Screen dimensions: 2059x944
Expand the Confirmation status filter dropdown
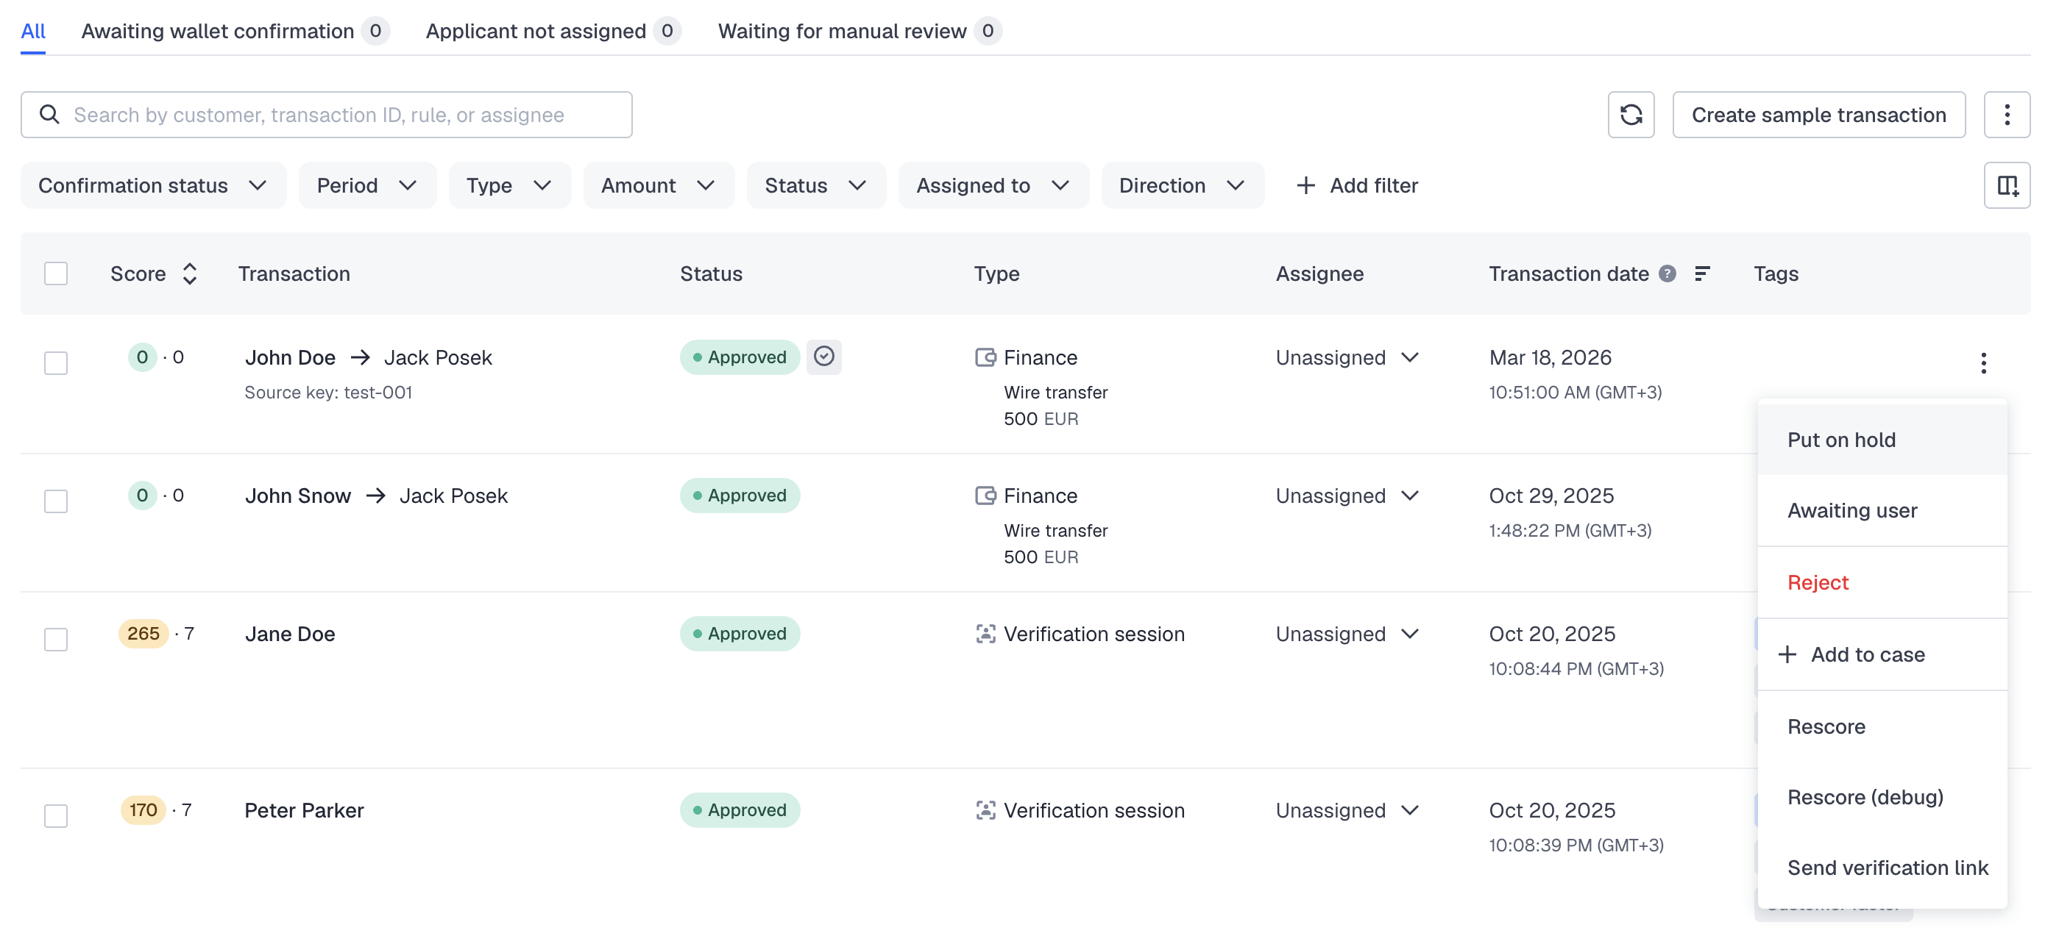pos(152,185)
